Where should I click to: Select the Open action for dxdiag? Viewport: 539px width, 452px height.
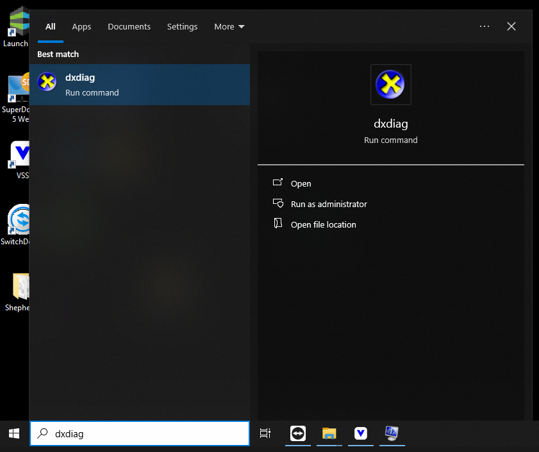click(301, 184)
